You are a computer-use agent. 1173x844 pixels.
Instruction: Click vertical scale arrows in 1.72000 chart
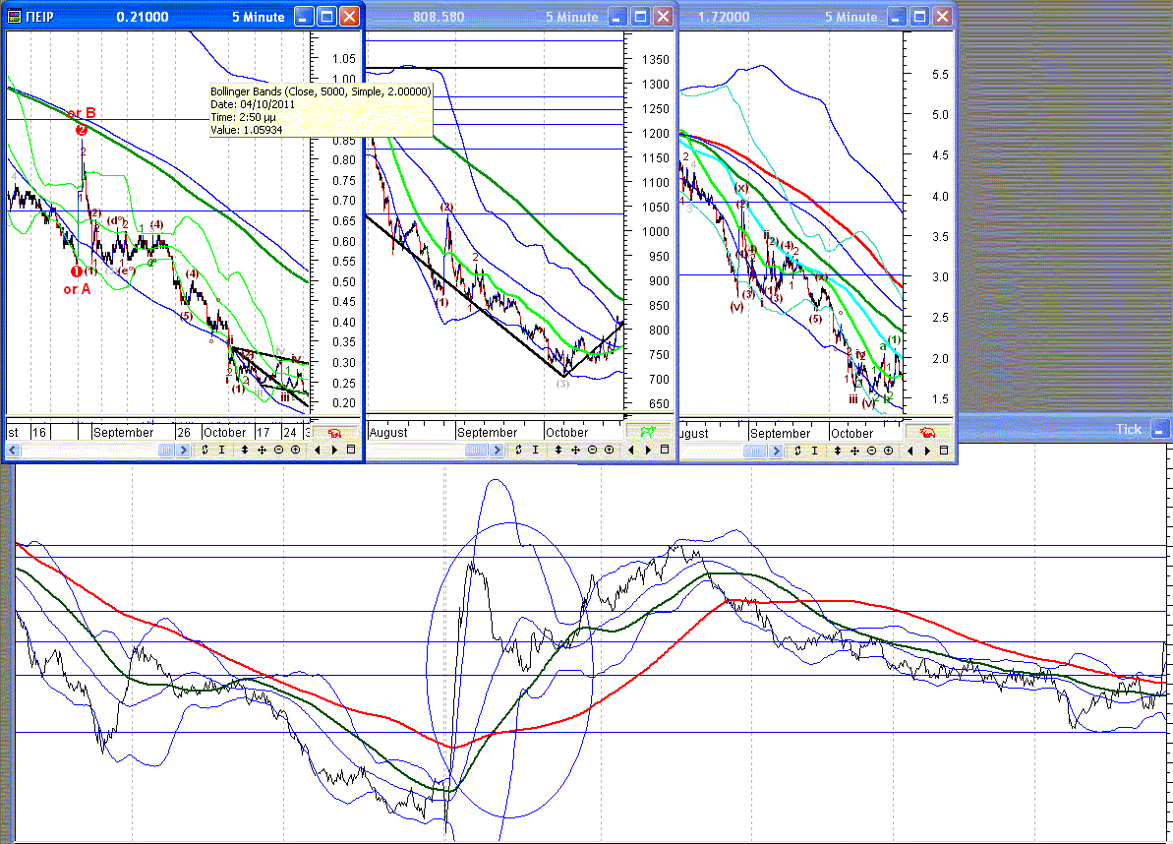tap(837, 451)
